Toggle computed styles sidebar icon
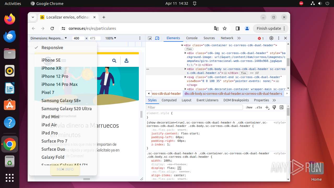 (x=282, y=107)
